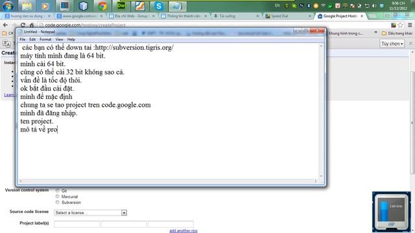Open the Windows Start orb
The image size is (415, 233).
point(8,6)
